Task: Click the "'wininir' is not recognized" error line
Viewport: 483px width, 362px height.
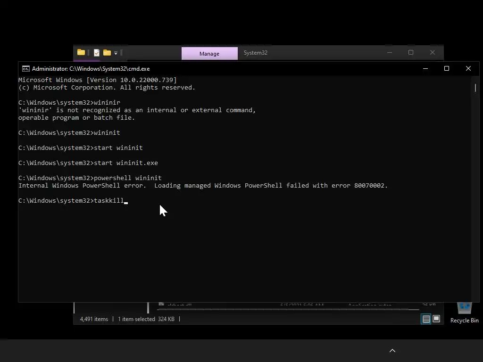Action: [137, 110]
